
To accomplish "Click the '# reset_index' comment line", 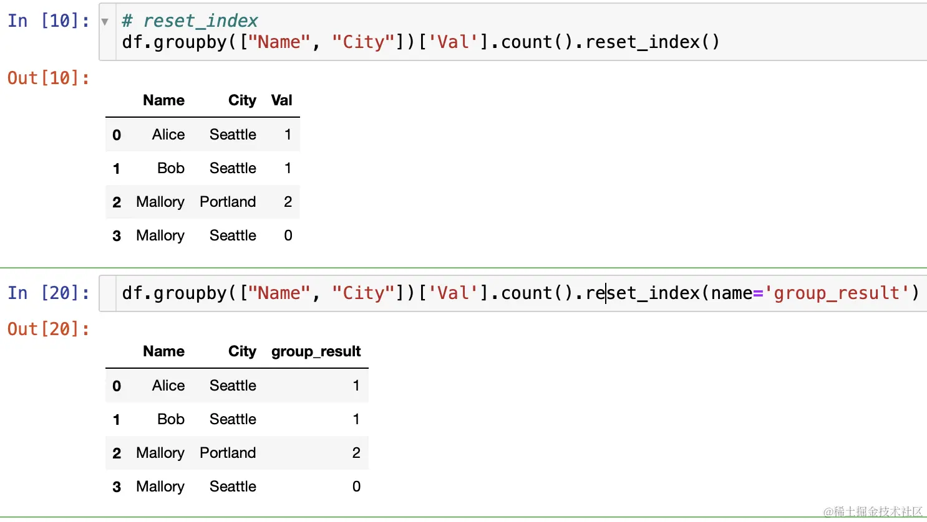I will pyautogui.click(x=190, y=21).
